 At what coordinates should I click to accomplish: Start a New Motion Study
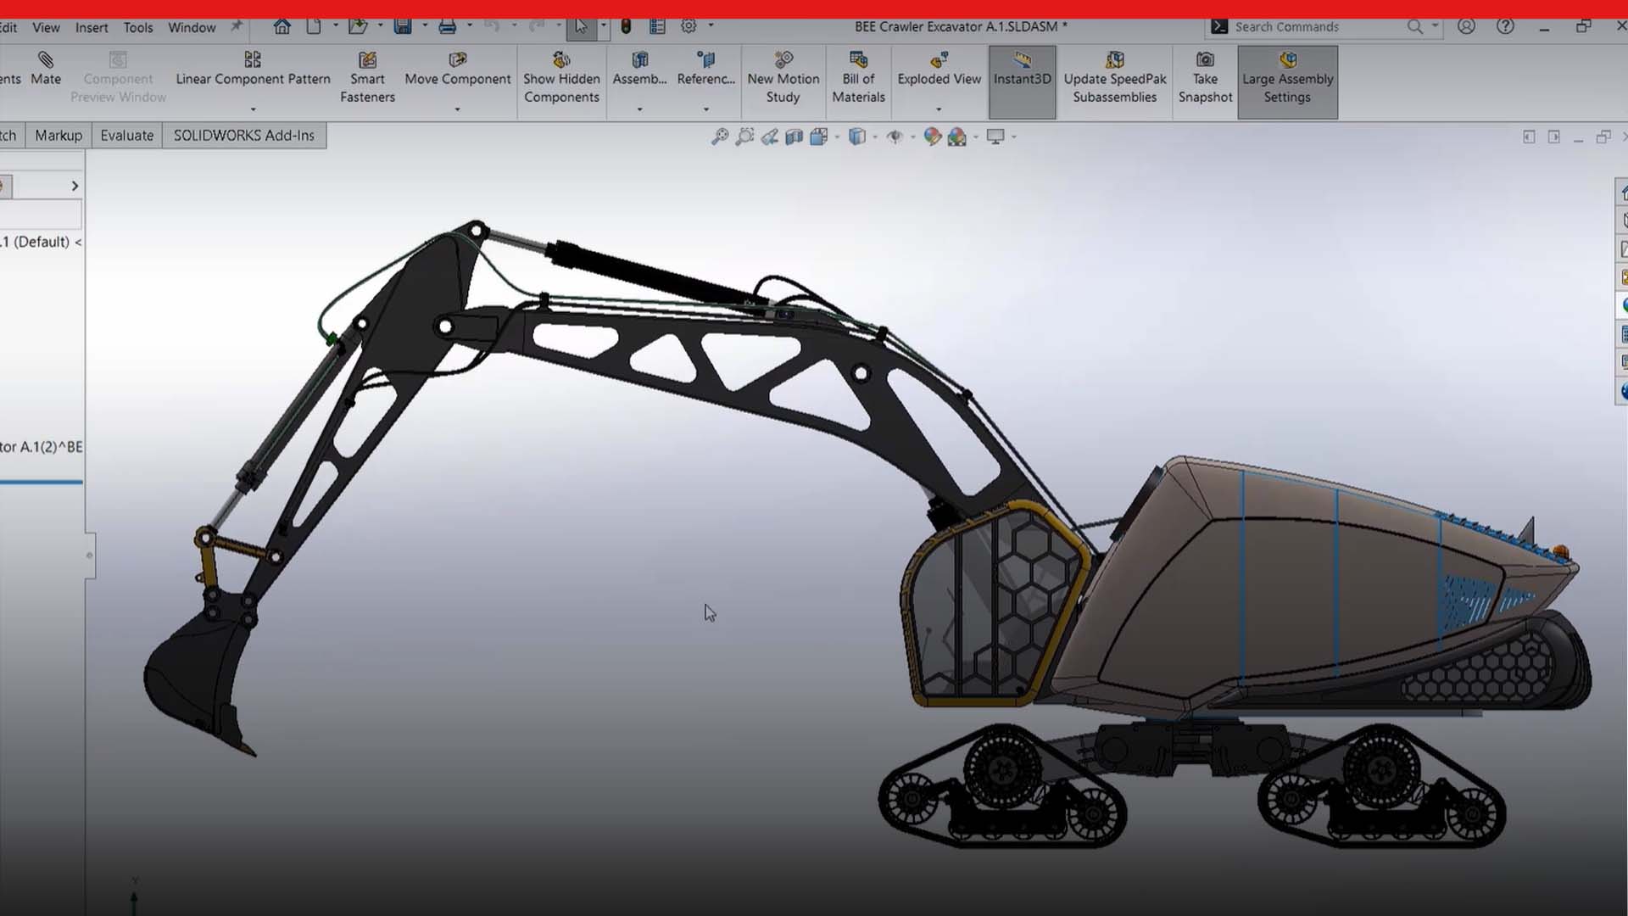tap(783, 76)
